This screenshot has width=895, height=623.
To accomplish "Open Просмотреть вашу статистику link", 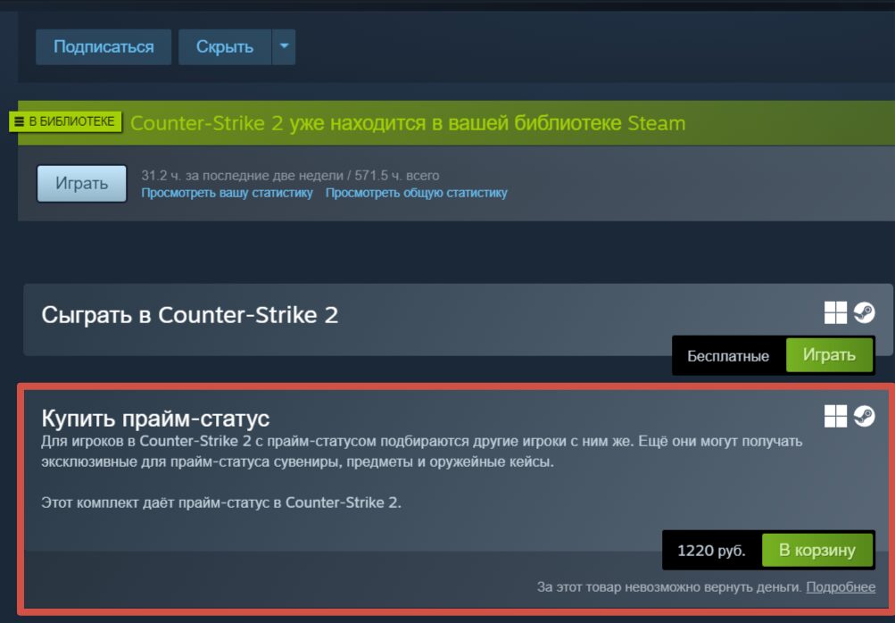I will pyautogui.click(x=227, y=193).
